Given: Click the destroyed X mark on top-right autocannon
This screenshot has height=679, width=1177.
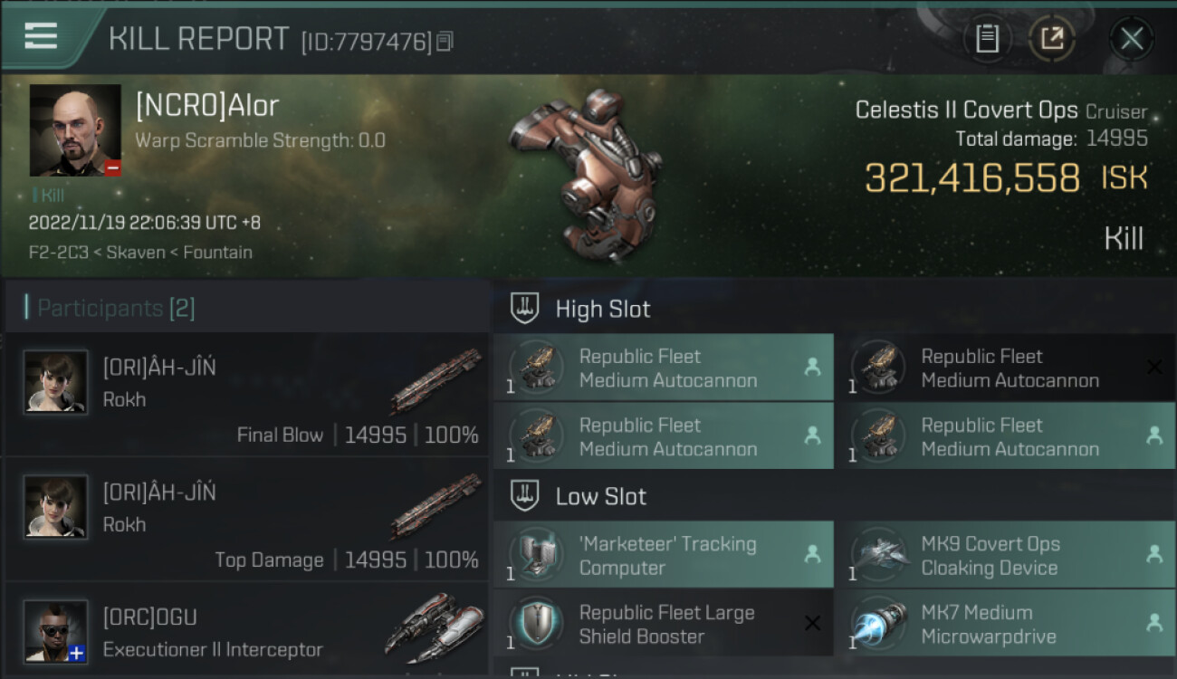Looking at the screenshot, I should [1154, 367].
